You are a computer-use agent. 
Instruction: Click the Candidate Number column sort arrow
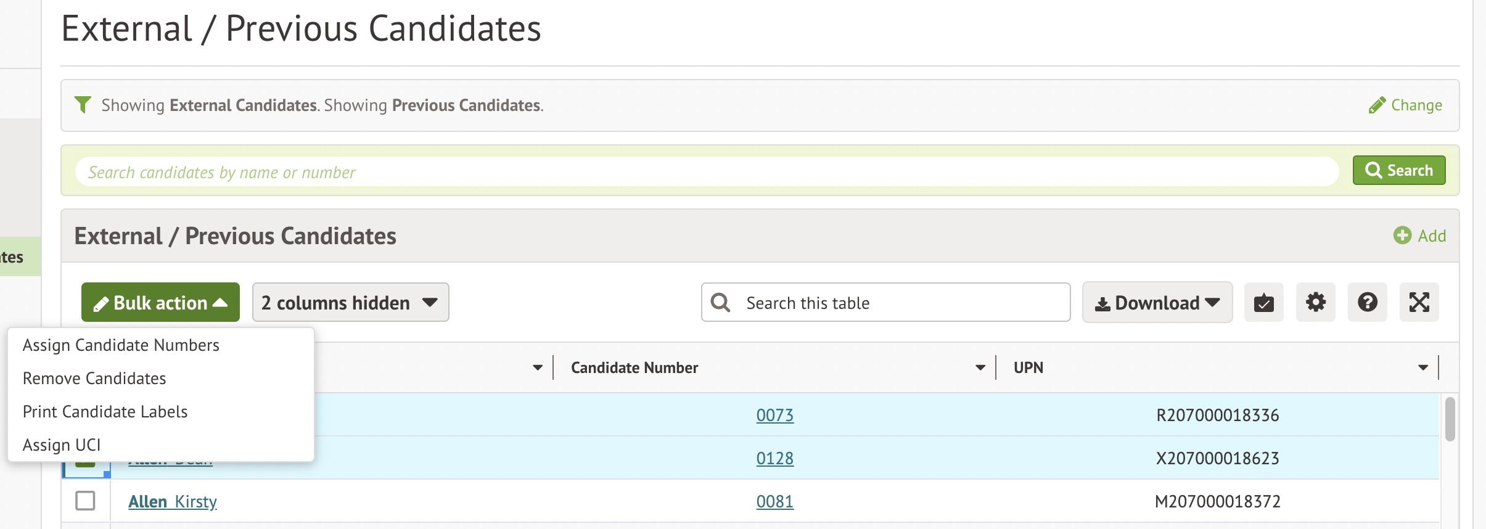[x=980, y=368]
